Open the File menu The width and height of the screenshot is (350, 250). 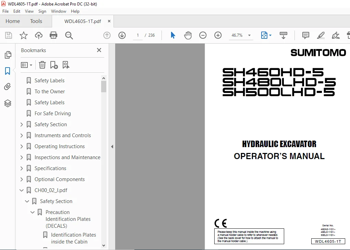[5, 11]
